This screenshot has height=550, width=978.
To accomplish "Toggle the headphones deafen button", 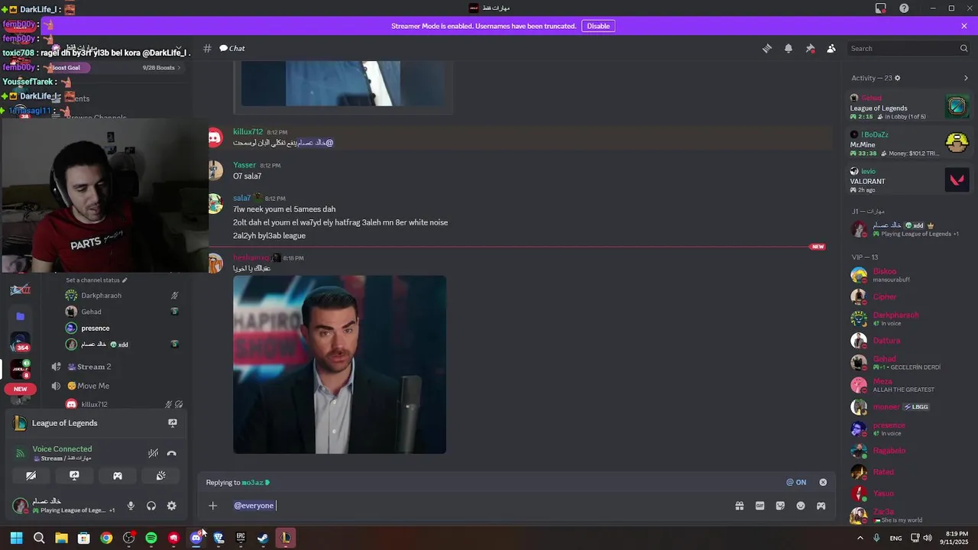I will click(151, 506).
